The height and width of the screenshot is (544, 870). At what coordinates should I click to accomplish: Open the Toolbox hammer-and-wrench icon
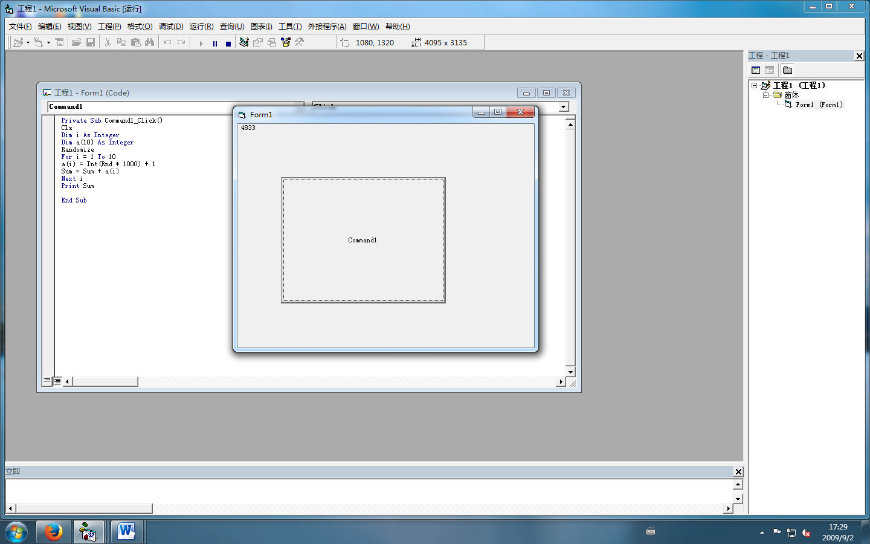[x=300, y=42]
